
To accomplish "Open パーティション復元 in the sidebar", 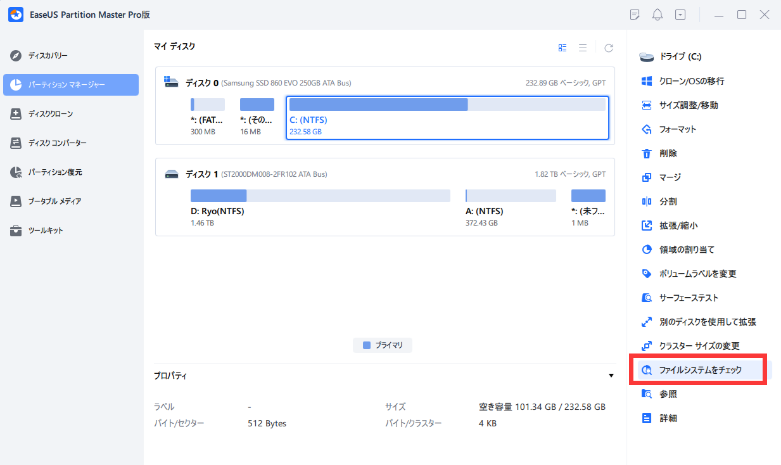I will tap(54, 172).
